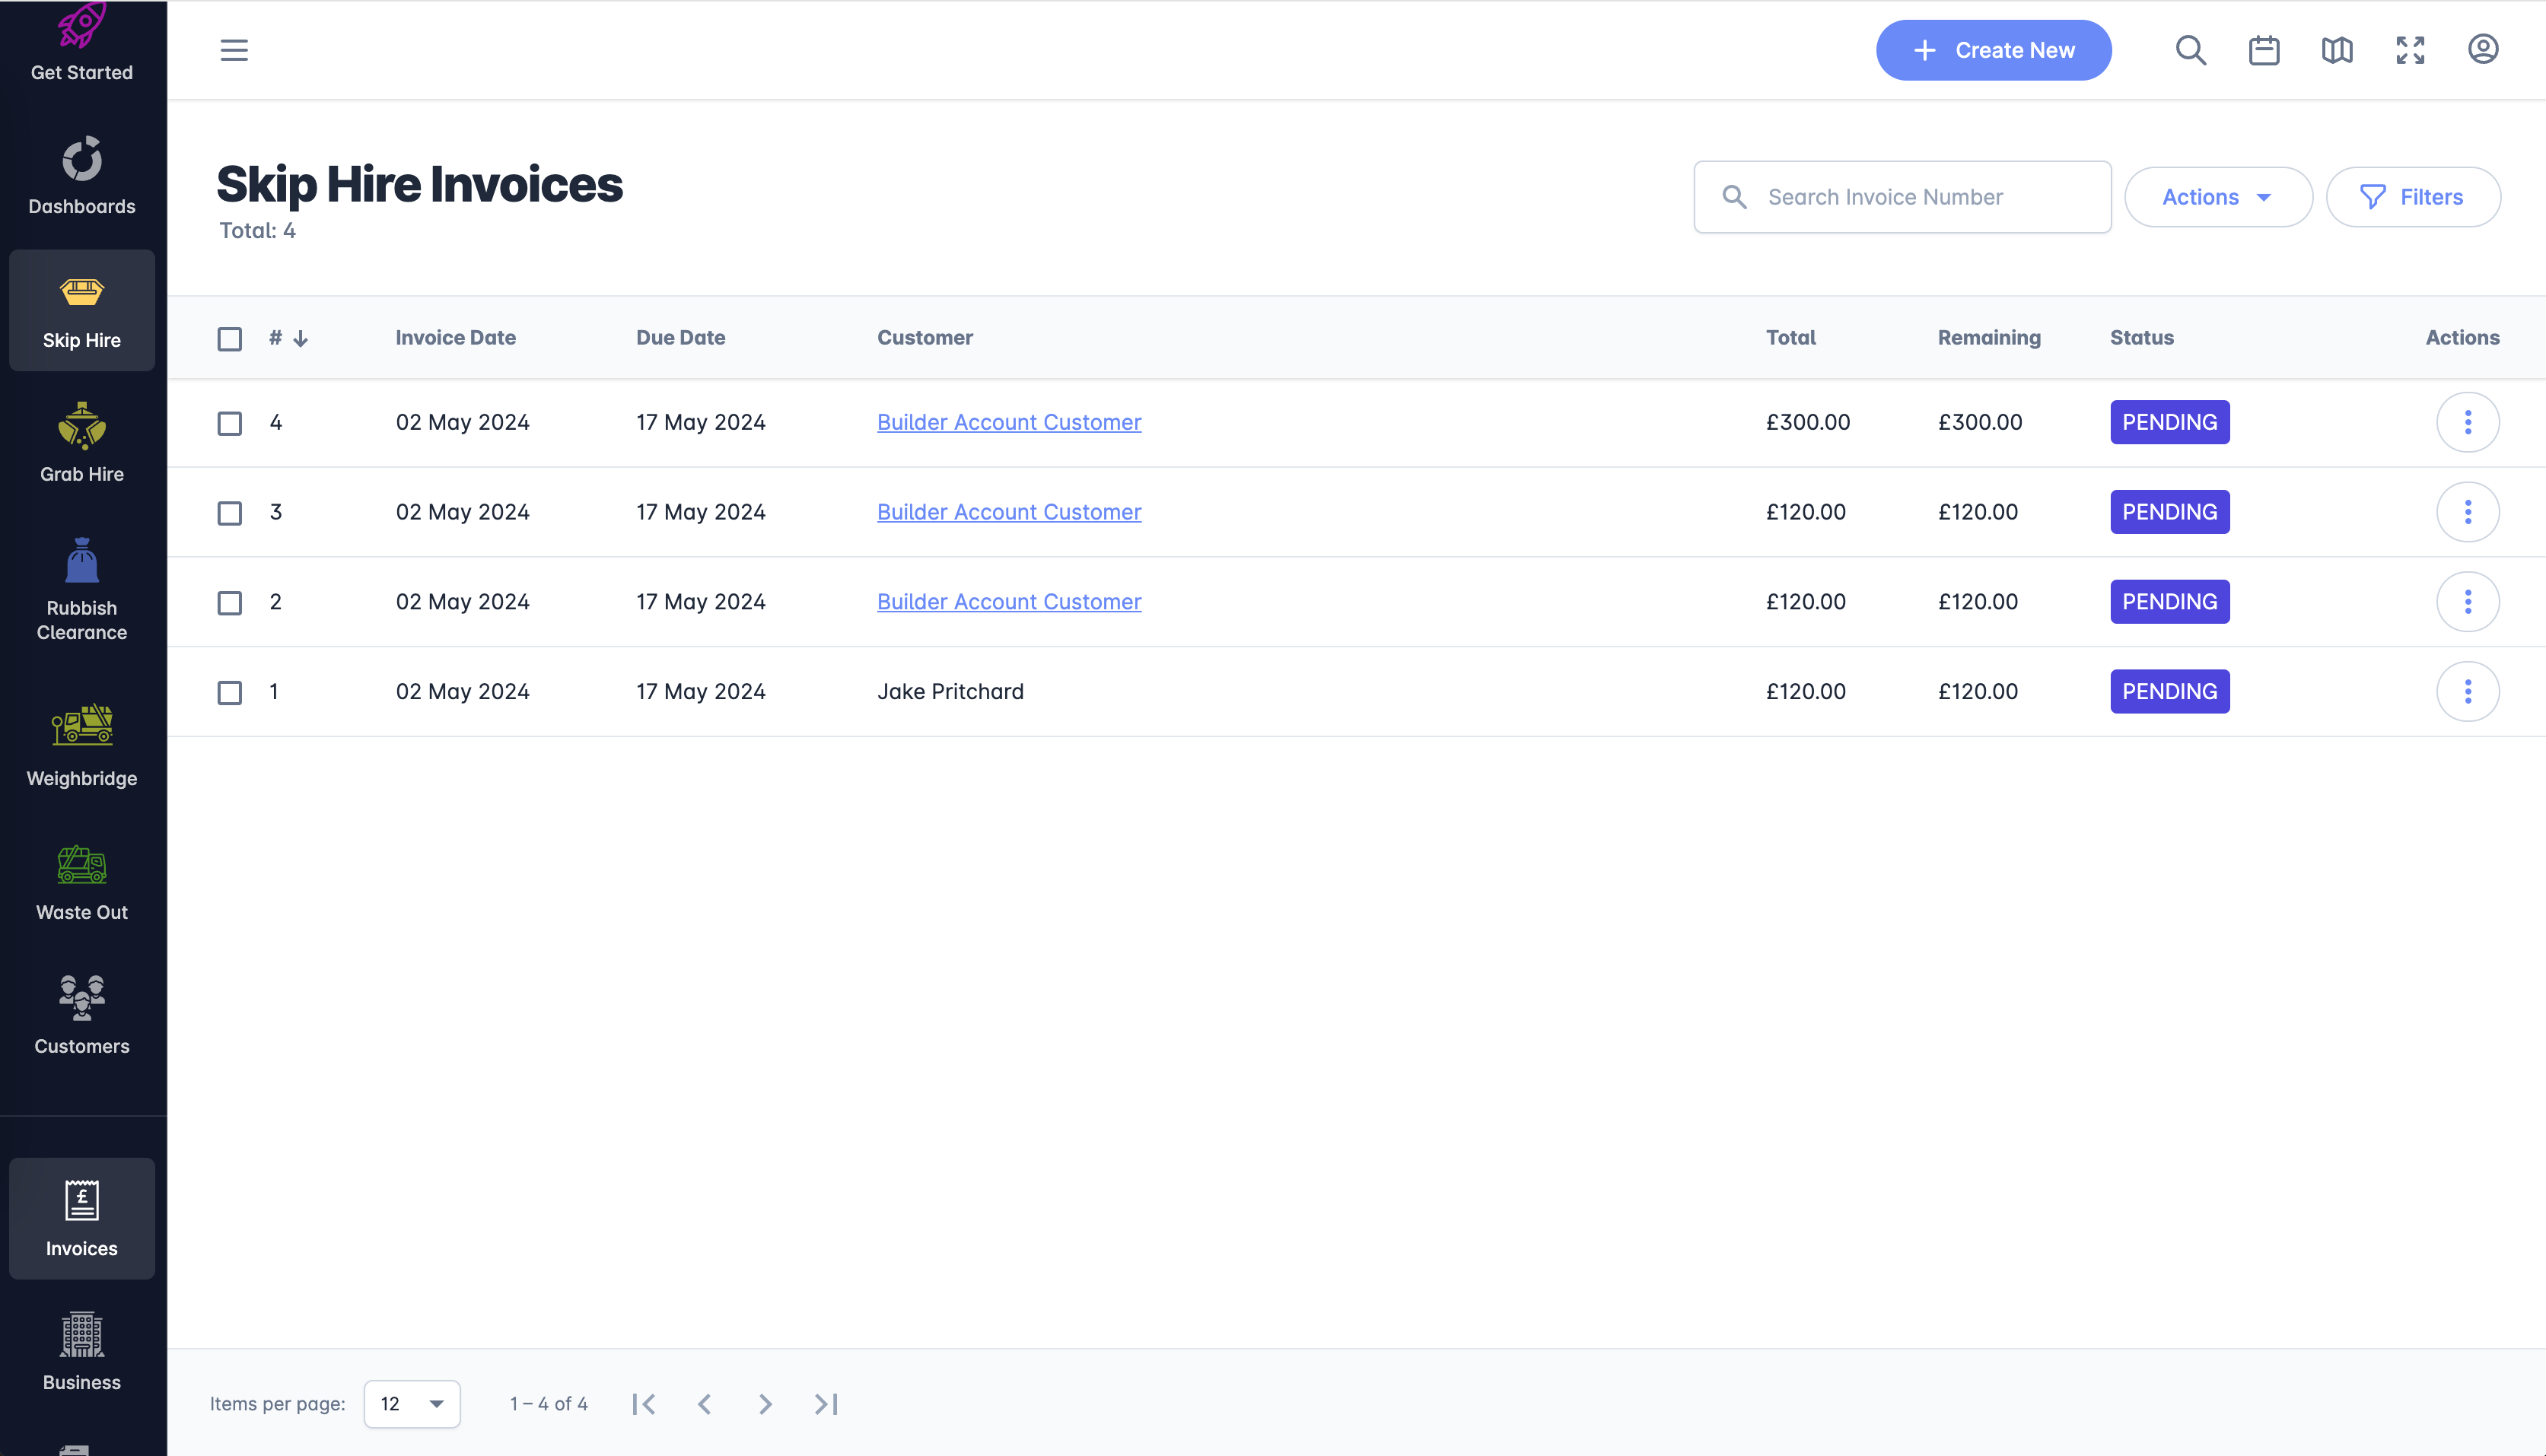
Task: Open the calendar icon in top bar
Action: [x=2263, y=50]
